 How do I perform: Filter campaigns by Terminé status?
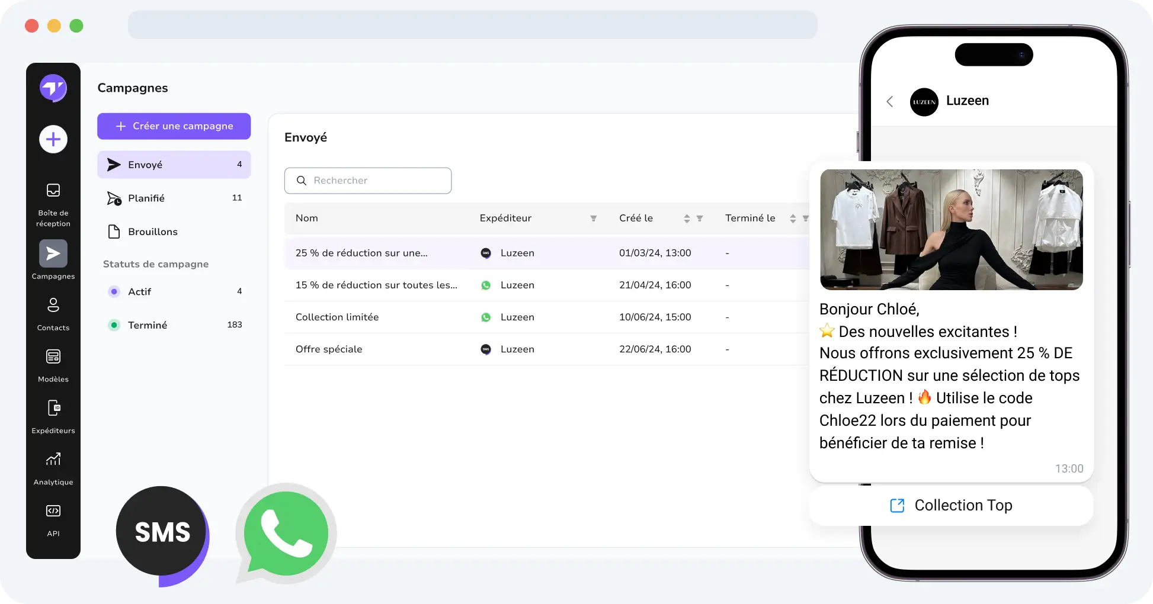coord(174,325)
